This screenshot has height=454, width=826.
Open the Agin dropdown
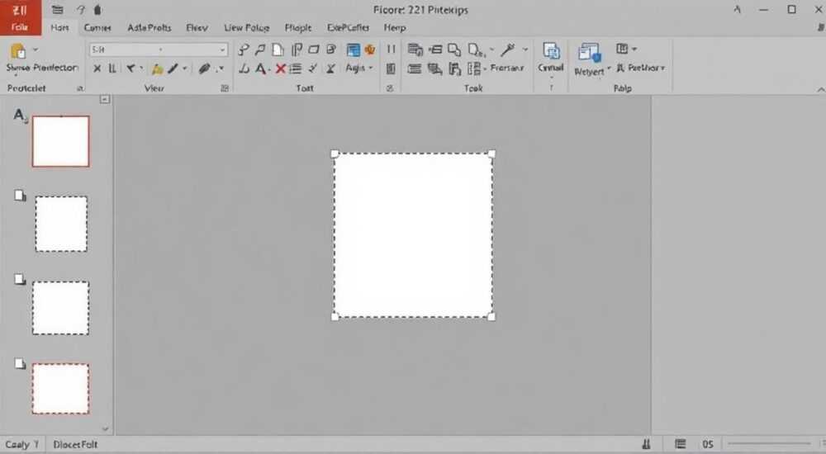coord(358,68)
